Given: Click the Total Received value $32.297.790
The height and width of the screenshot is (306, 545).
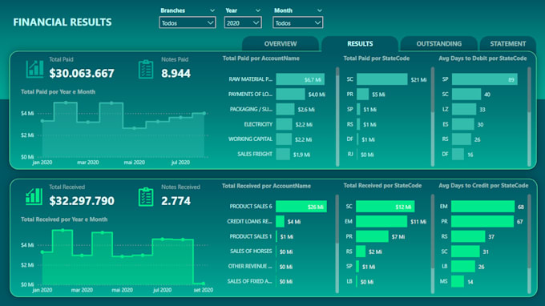Looking at the screenshot, I should [x=82, y=201].
